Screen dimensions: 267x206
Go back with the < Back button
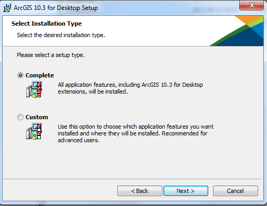point(140,191)
